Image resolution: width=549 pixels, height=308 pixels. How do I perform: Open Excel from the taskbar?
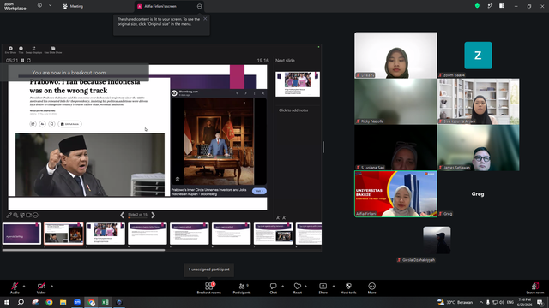pyautogui.click(x=105, y=302)
